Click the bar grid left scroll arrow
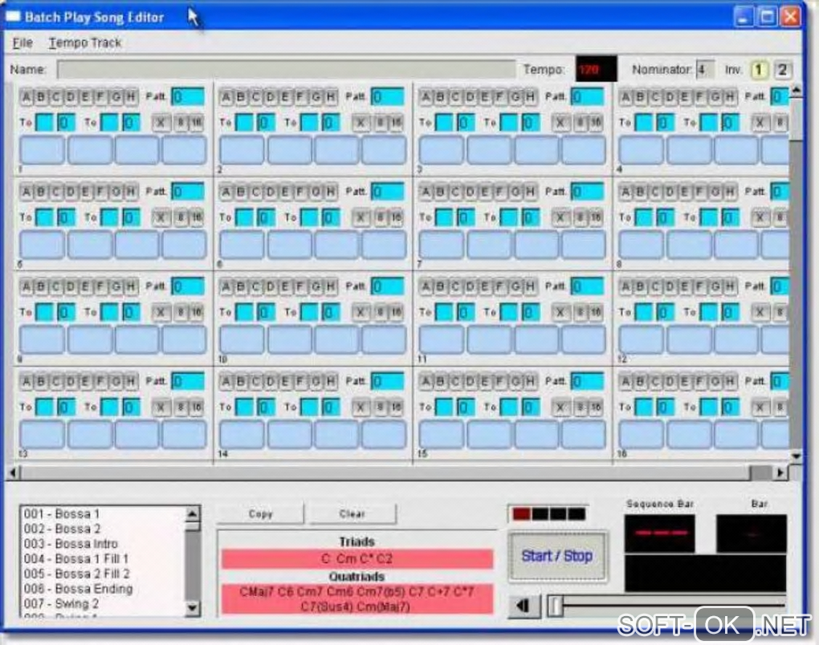 coord(13,473)
